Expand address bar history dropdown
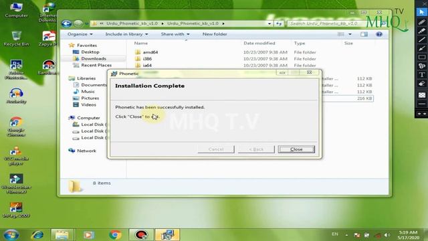 270,24
